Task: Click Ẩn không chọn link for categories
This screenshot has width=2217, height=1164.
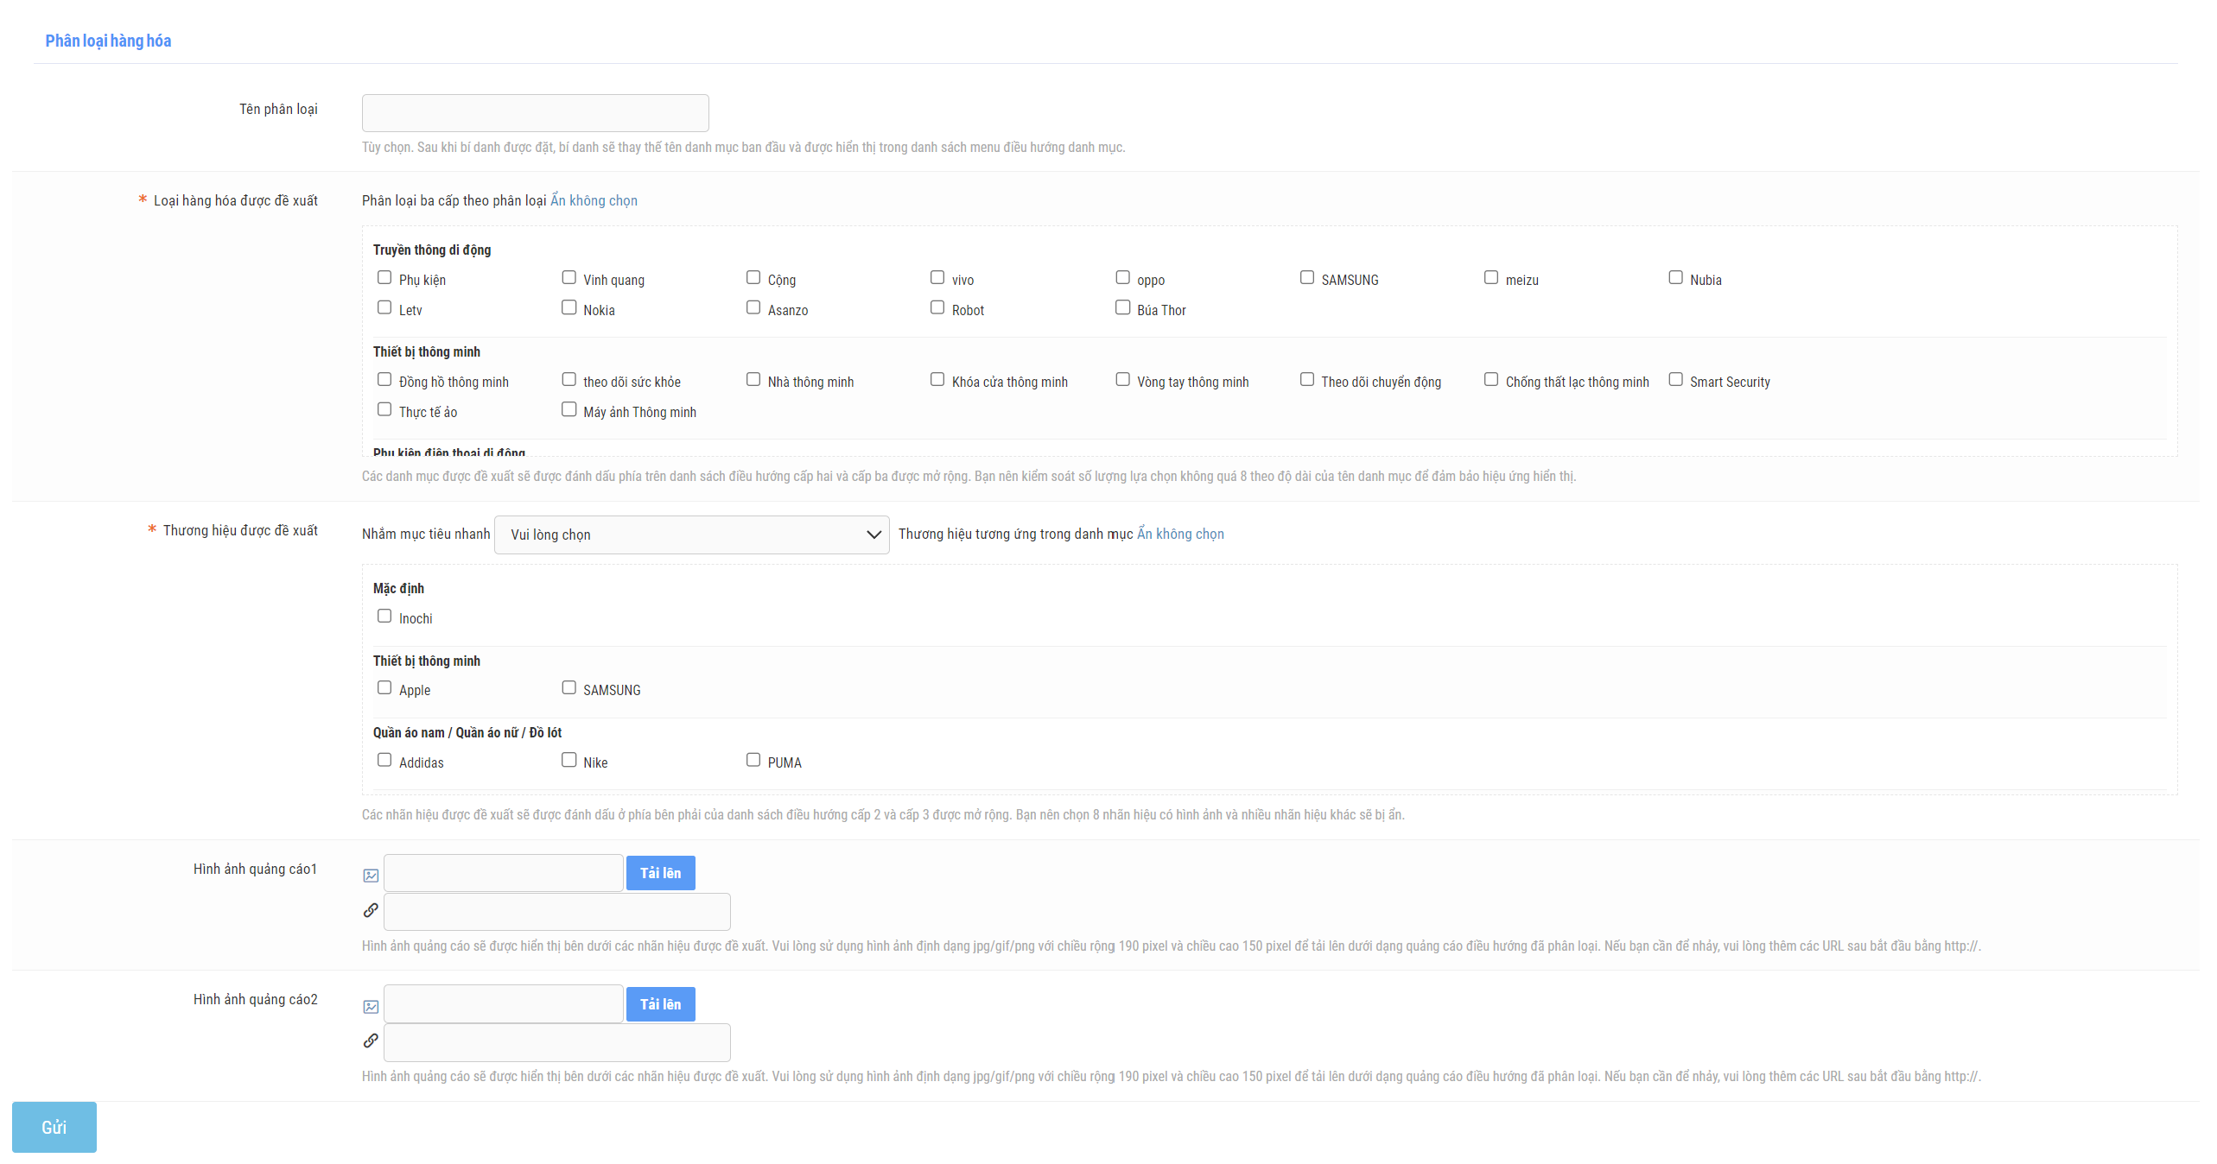Action: click(594, 200)
